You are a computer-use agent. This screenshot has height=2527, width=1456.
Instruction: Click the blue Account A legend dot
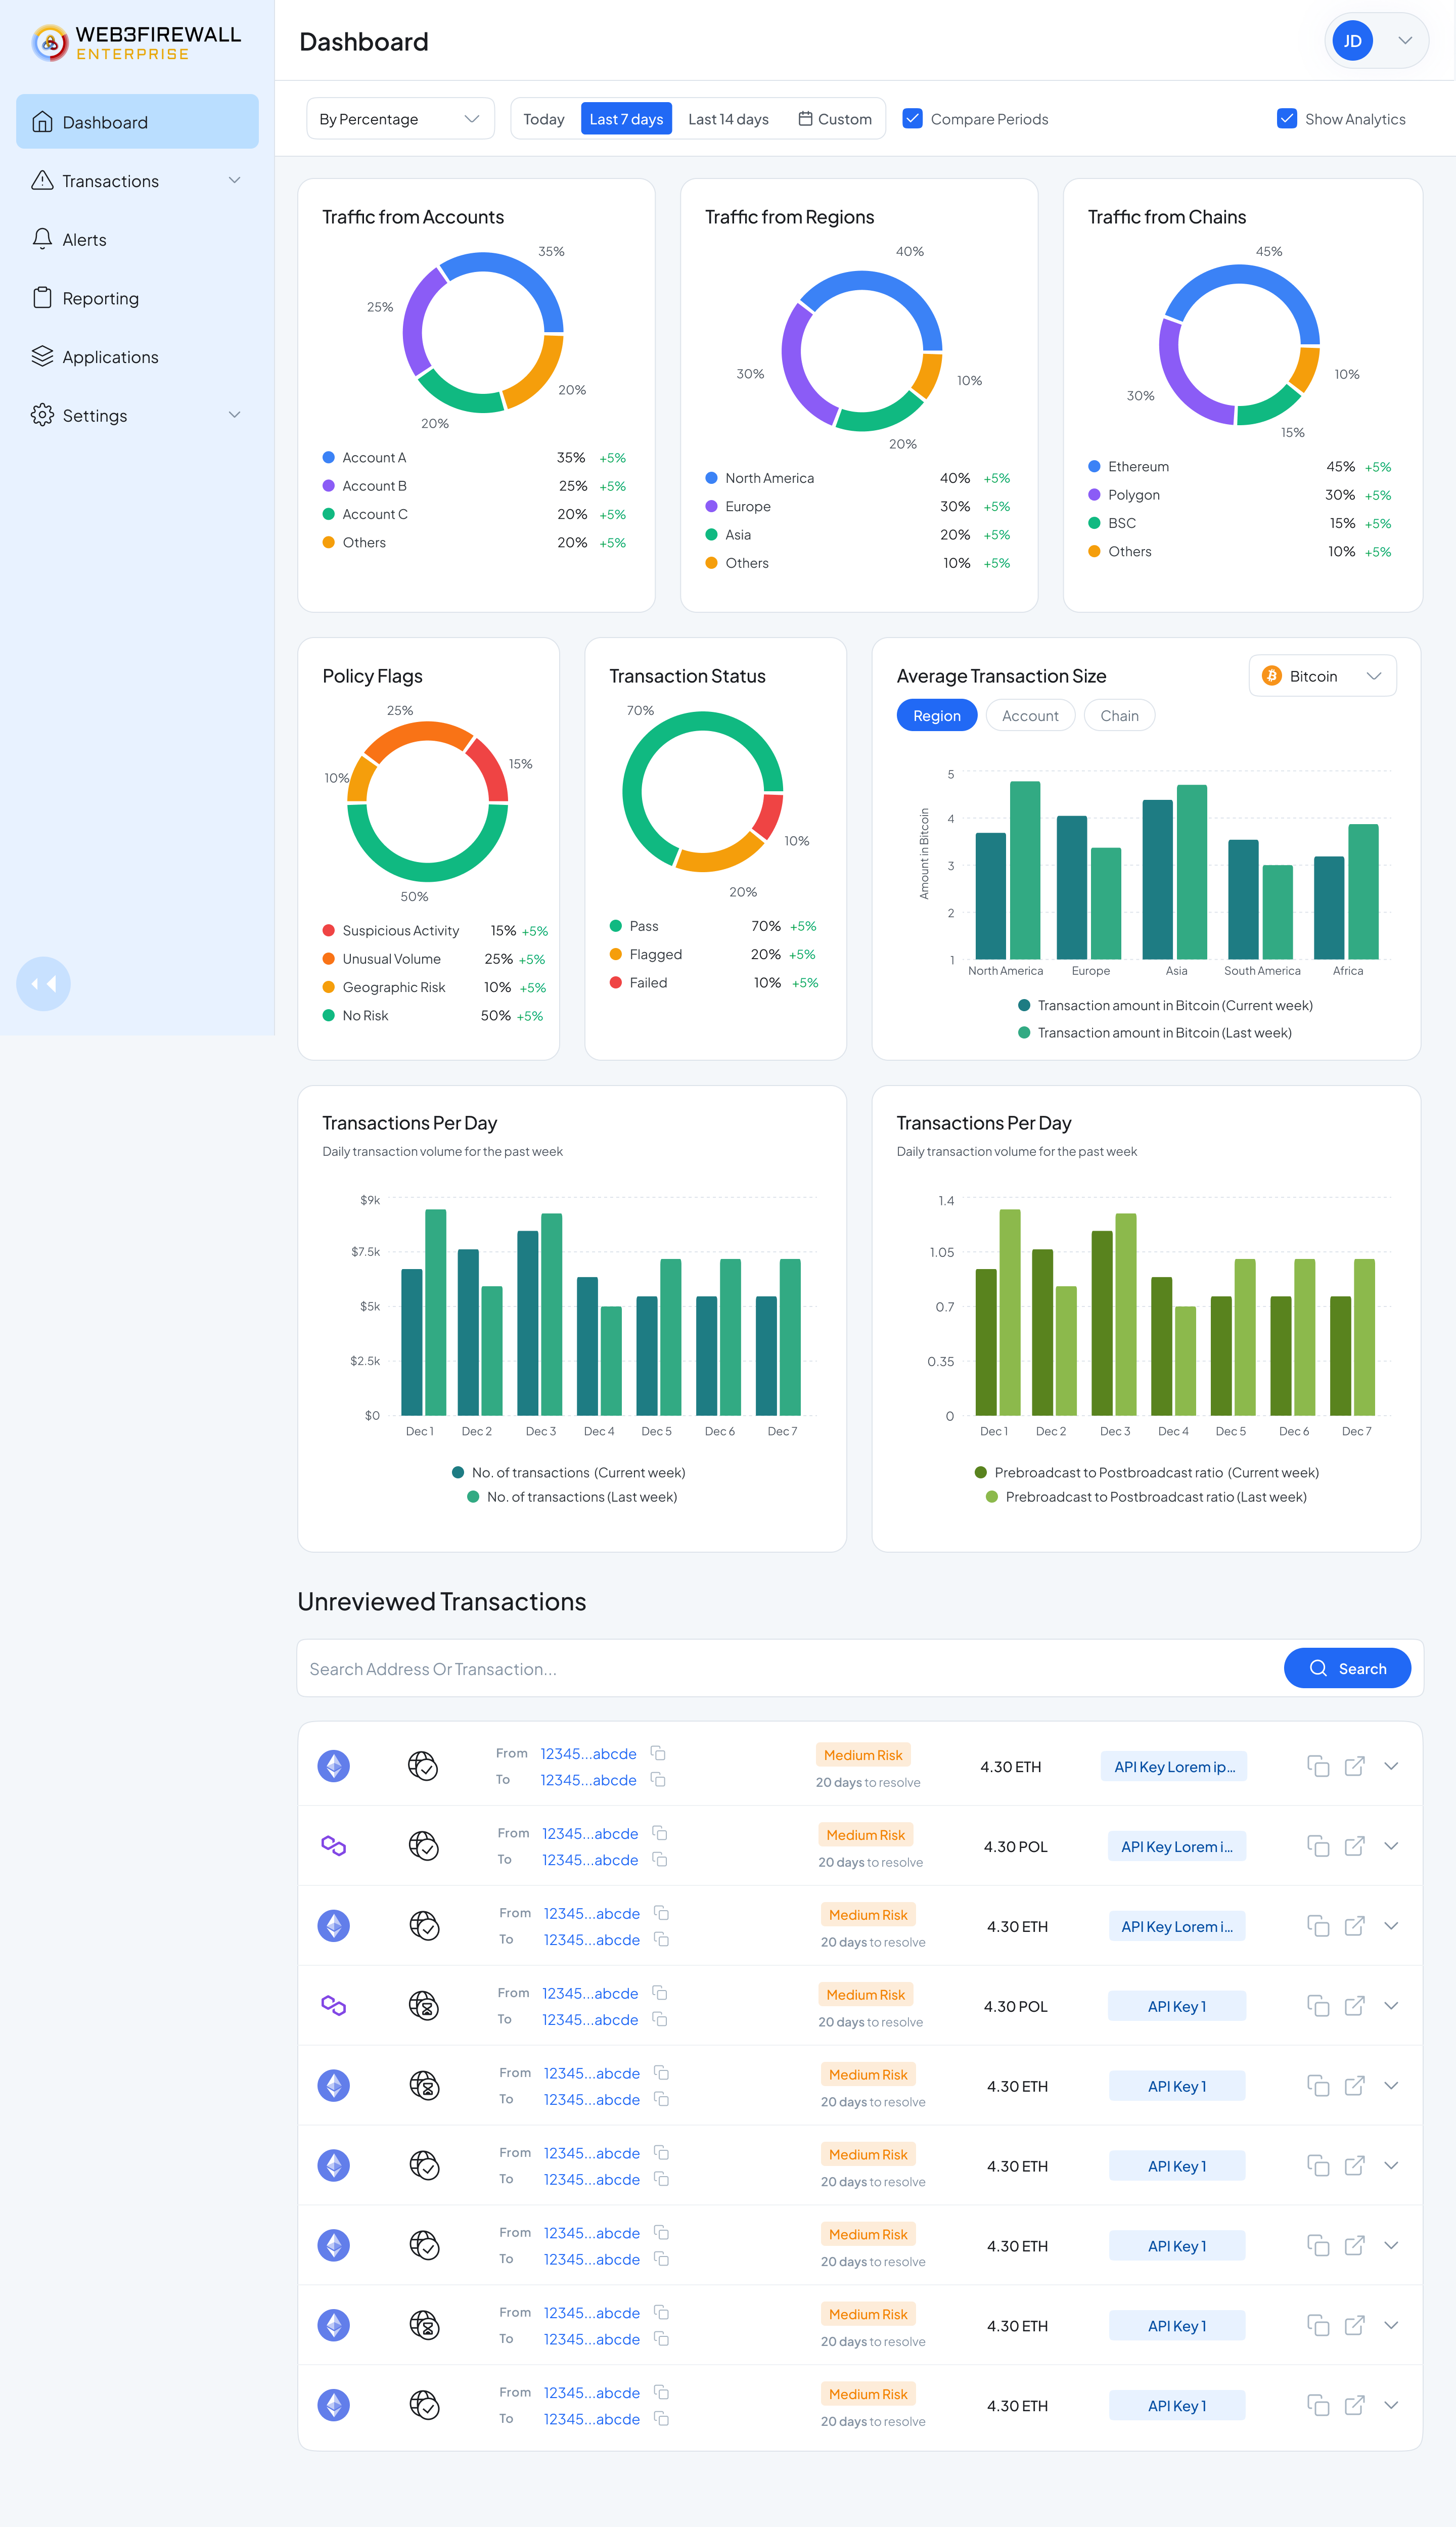[328, 457]
